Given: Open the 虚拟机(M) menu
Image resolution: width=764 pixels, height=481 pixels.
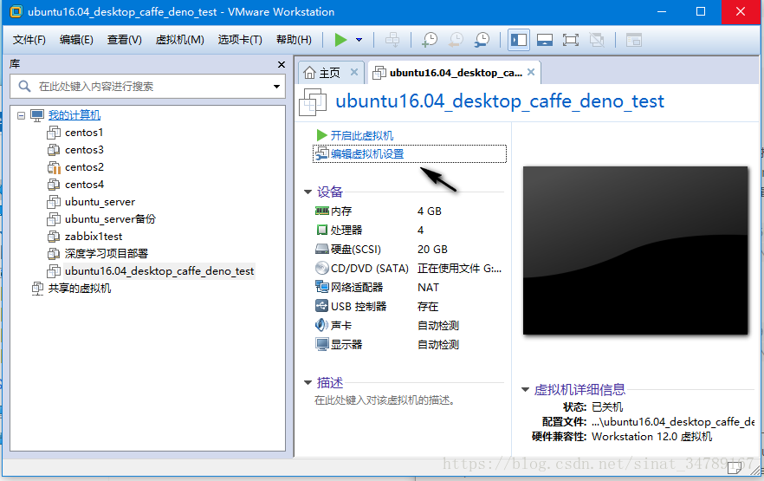Looking at the screenshot, I should [180, 40].
